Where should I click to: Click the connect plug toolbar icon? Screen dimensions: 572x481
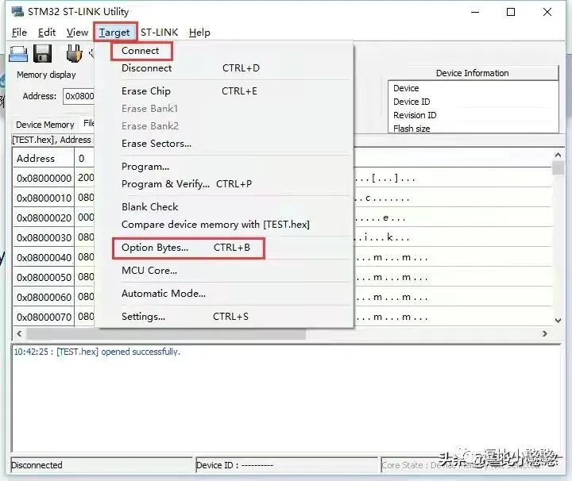[74, 53]
